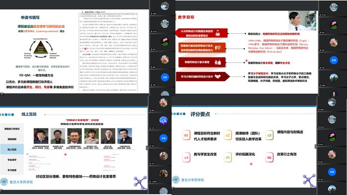Click the pink 04 教与学发生改变 icon

pyautogui.click(x=186, y=158)
